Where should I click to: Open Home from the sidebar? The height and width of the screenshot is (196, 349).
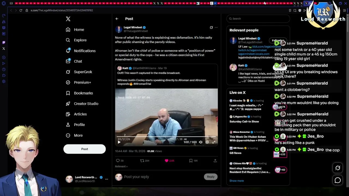click(x=75, y=30)
